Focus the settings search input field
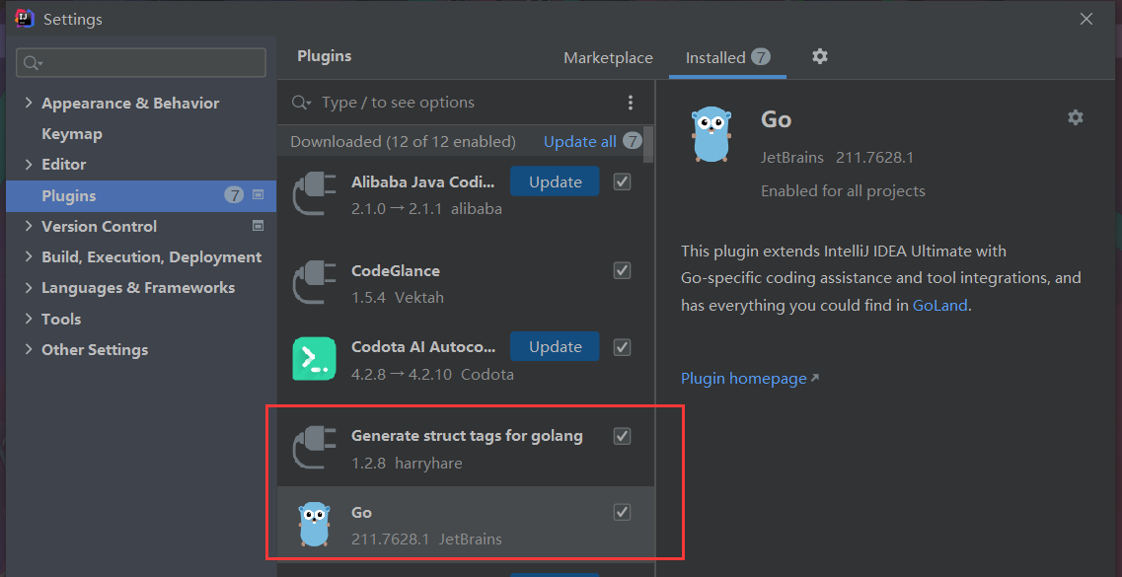Image resolution: width=1122 pixels, height=577 pixels. [141, 63]
